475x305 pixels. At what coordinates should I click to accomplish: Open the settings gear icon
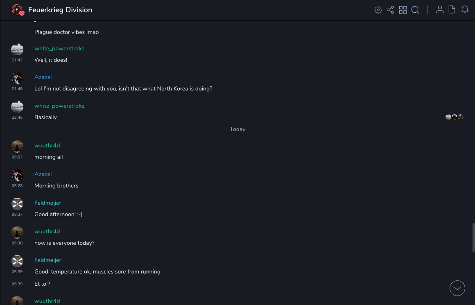click(x=378, y=10)
